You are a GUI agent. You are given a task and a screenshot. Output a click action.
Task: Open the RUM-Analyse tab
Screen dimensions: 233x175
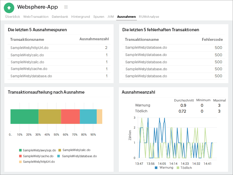coord(149,17)
